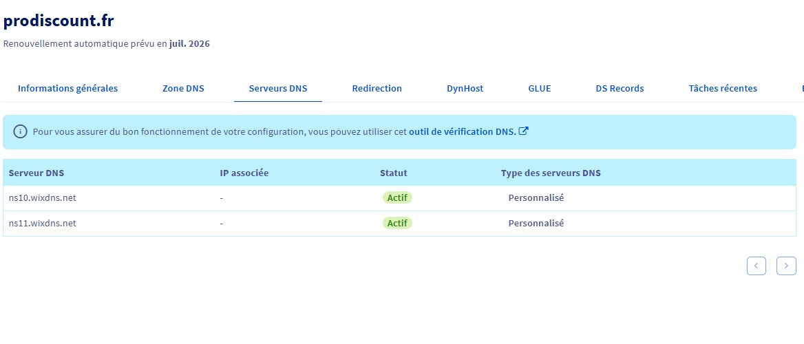Click the Actif badge for ns10.wixdns.net
The height and width of the screenshot is (344, 804).
[397, 198]
